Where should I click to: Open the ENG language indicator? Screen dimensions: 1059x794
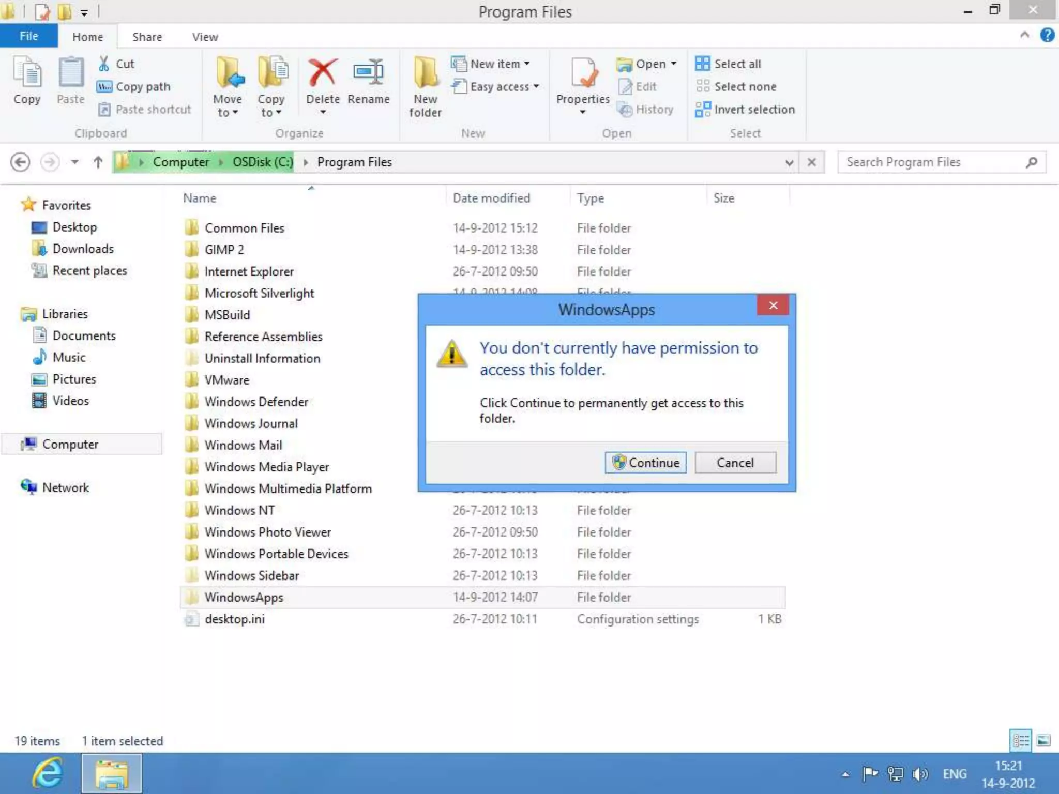955,774
